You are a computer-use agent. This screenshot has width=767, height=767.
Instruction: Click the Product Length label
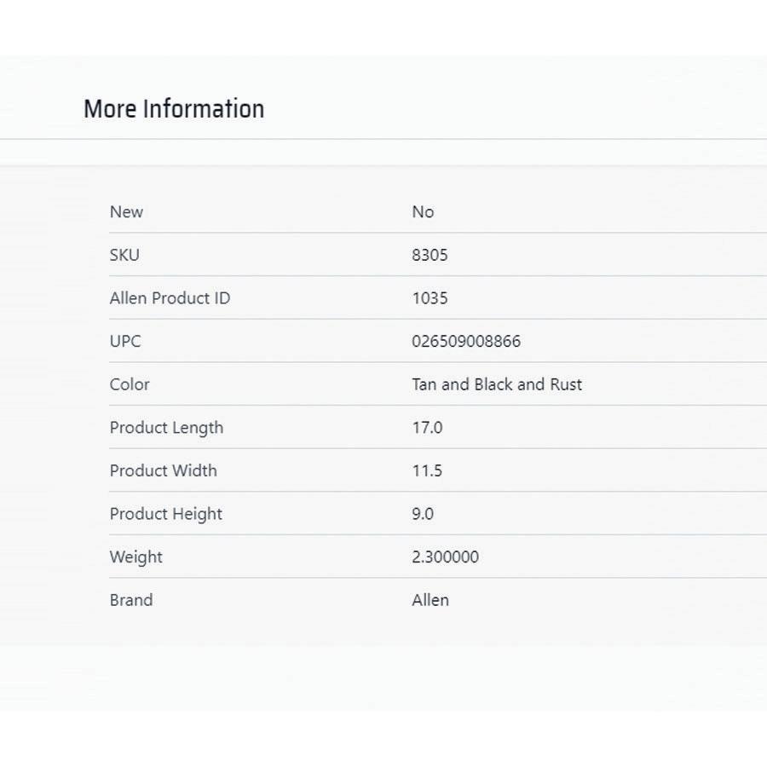pyautogui.click(x=166, y=428)
